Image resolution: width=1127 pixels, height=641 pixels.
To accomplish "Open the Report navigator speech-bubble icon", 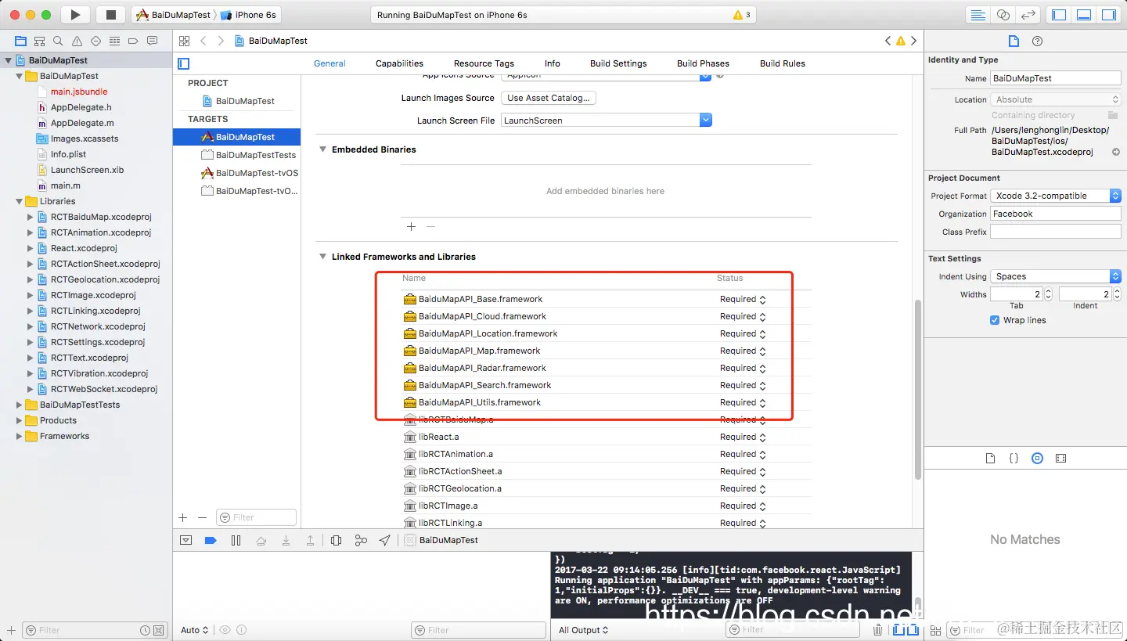I will [152, 41].
